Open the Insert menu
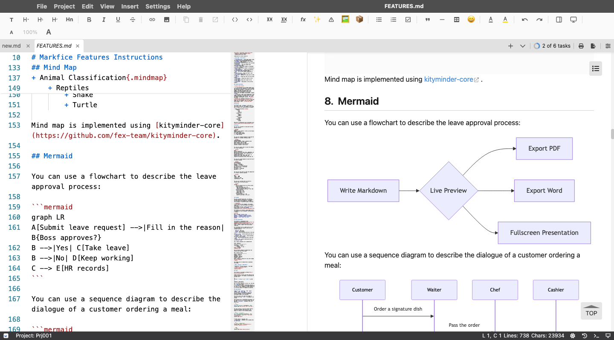 (x=130, y=6)
